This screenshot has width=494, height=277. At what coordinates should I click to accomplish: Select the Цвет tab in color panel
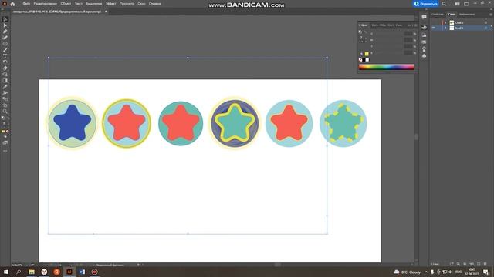click(x=364, y=25)
